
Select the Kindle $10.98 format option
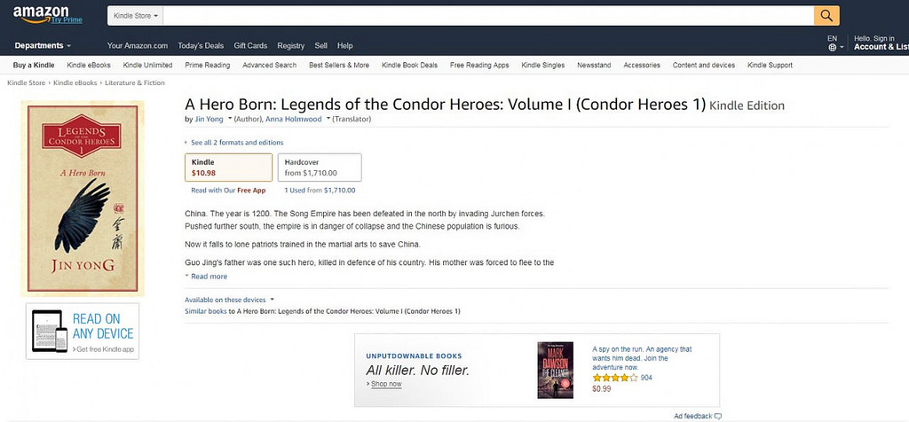228,167
